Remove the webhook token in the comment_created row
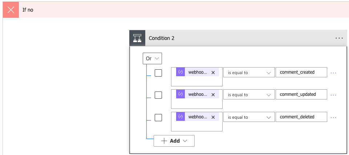This screenshot has width=349, height=155. click(213, 72)
